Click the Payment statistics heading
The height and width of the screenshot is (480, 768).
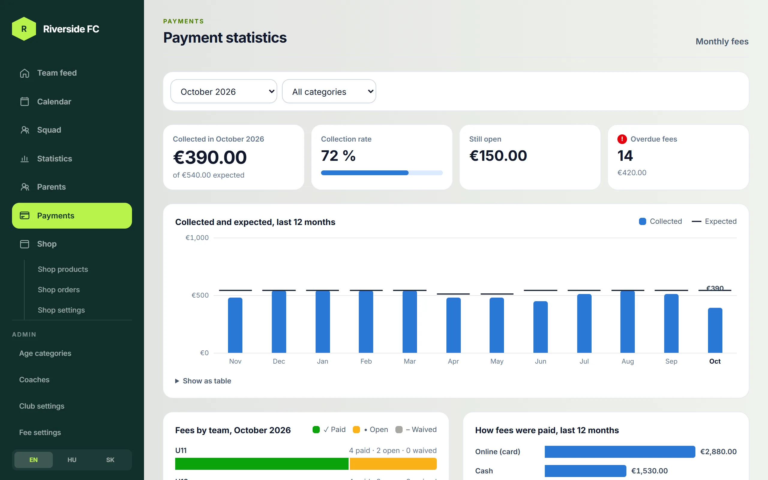225,37
